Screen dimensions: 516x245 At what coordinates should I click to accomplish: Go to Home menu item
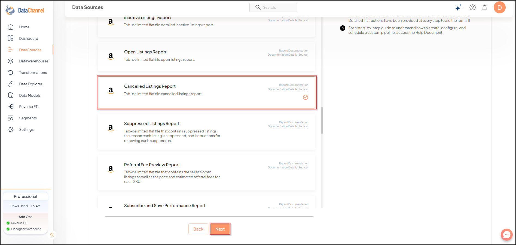tap(24, 27)
